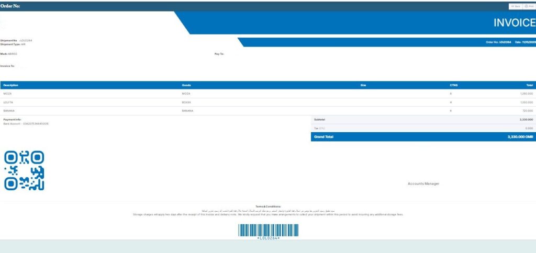Click the Goods column header

186,85
